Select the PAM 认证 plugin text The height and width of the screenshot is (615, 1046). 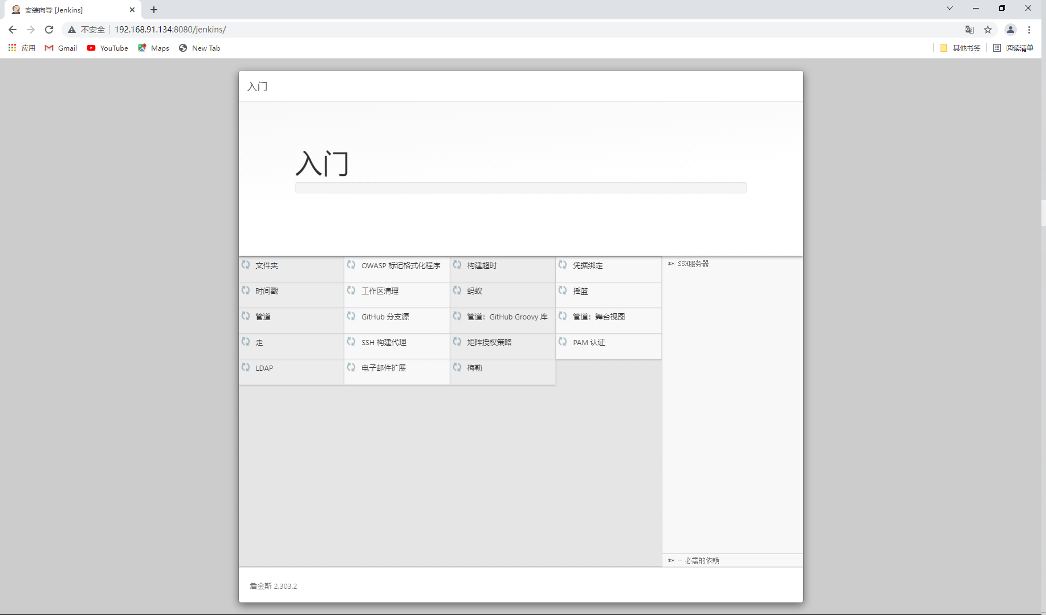tap(589, 342)
